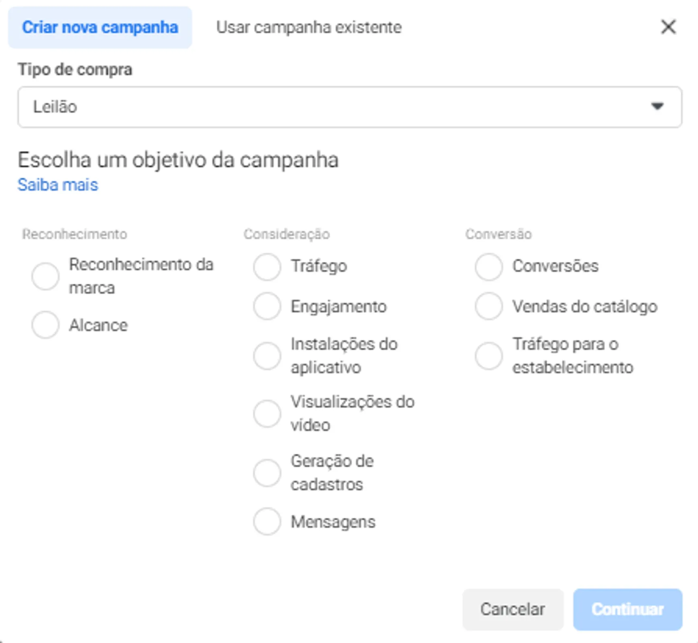
Task: Select the Geração de cadastros option
Action: click(x=267, y=473)
